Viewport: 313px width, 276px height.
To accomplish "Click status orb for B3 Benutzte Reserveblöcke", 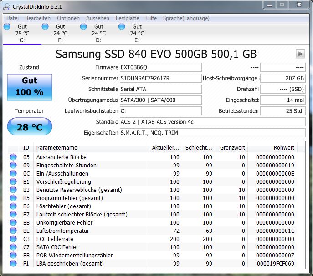I will point(13,190).
